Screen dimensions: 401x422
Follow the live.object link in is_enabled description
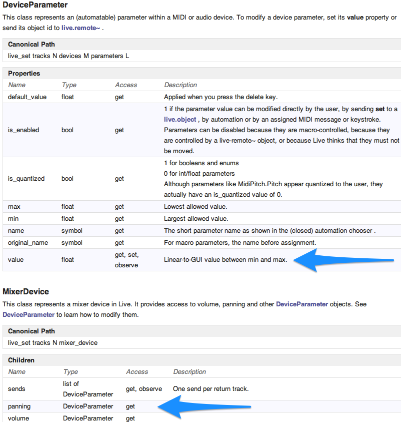[x=179, y=120]
